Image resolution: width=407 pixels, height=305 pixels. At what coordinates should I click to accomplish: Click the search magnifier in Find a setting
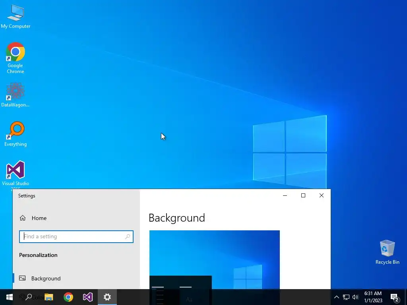[128, 237]
